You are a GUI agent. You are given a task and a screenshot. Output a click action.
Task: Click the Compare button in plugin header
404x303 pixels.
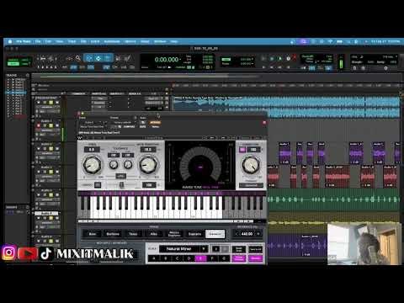[x=129, y=126]
